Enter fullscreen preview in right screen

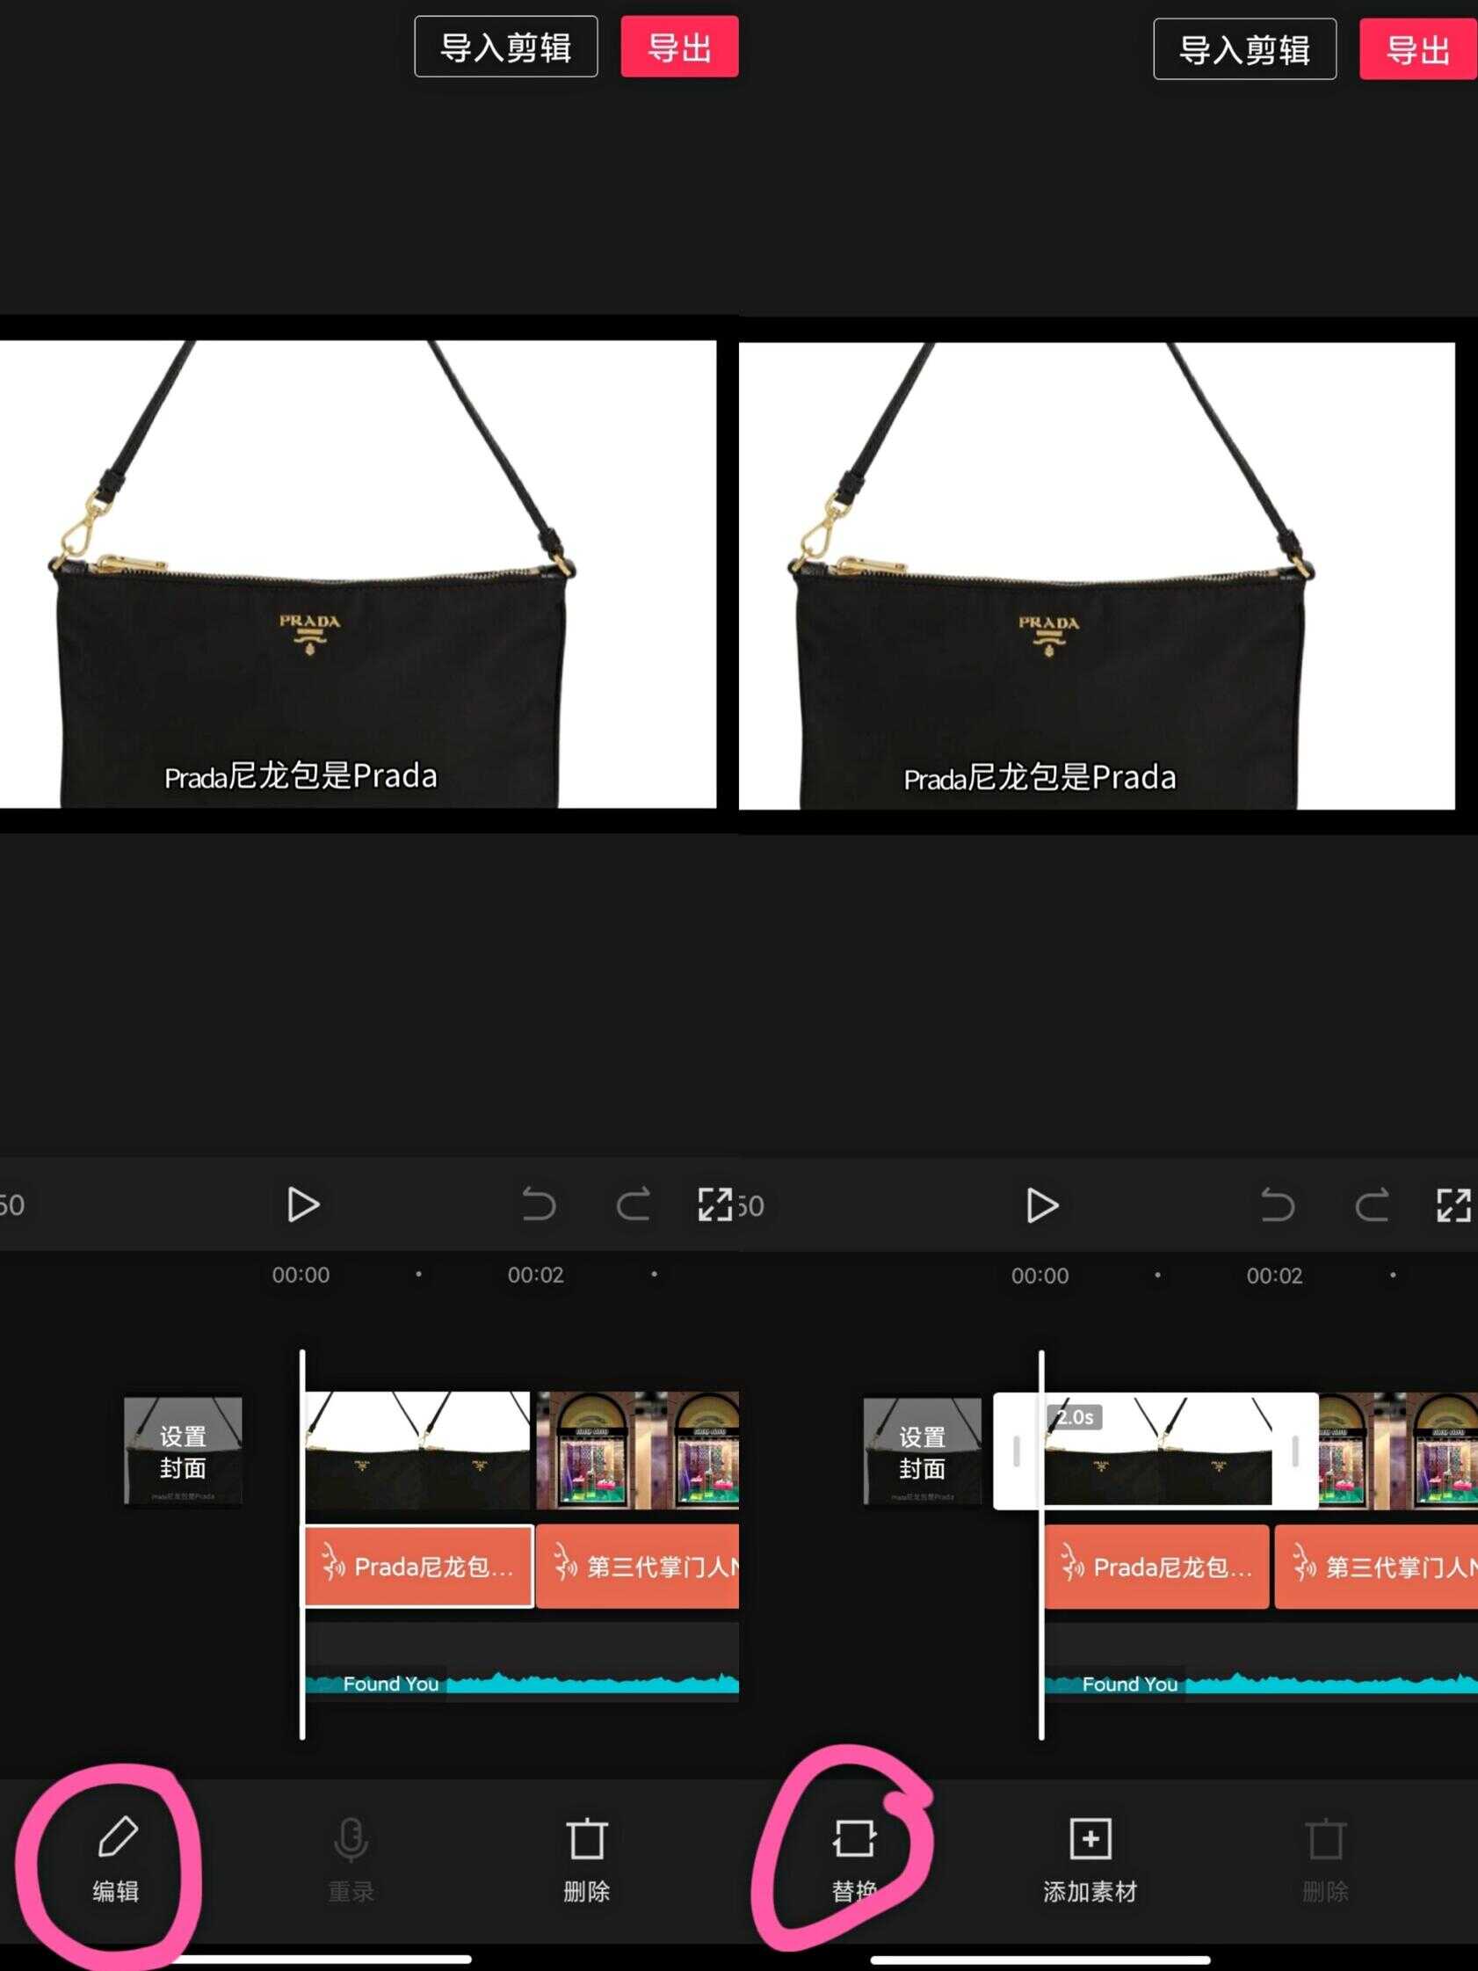point(1454,1205)
